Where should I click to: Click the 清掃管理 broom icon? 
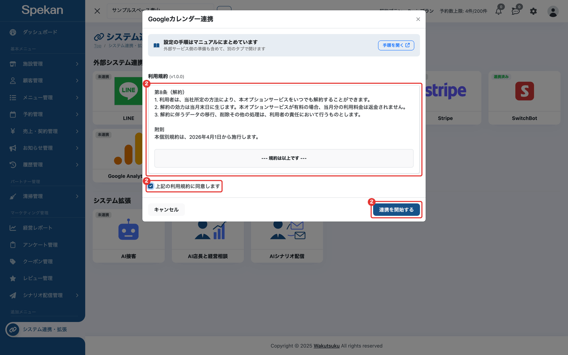(x=13, y=196)
